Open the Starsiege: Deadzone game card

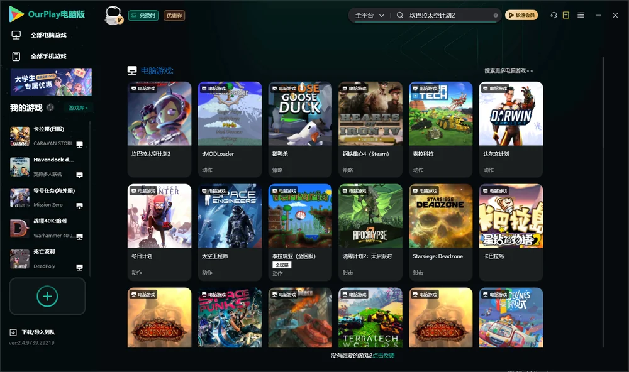coord(440,232)
